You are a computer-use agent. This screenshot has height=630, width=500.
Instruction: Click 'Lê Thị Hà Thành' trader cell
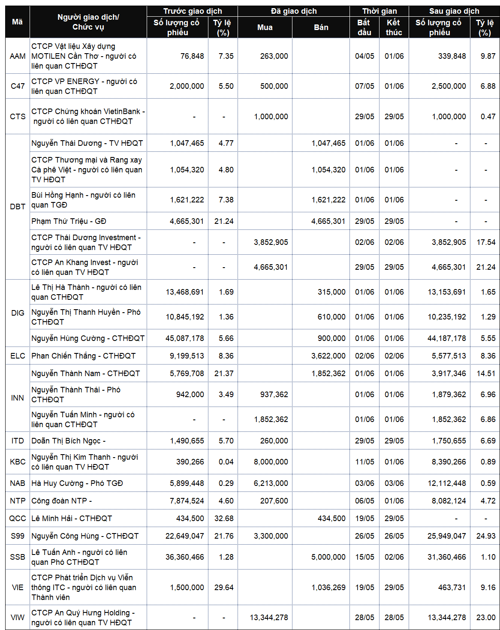point(88,292)
